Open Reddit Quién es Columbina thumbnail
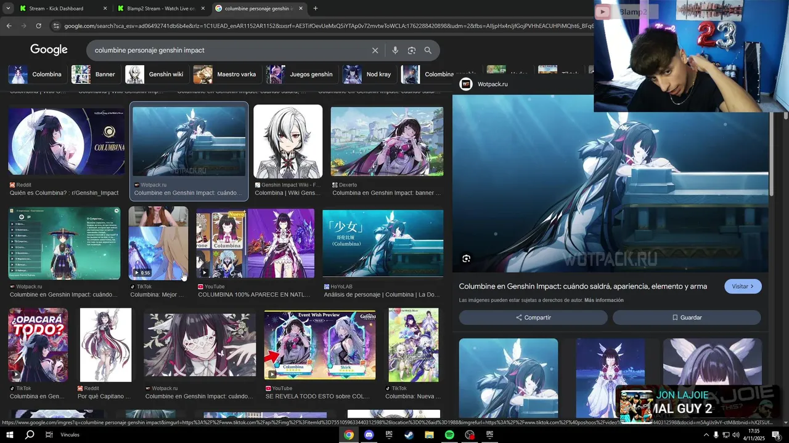Viewport: 789px width, 443px height. click(x=67, y=142)
